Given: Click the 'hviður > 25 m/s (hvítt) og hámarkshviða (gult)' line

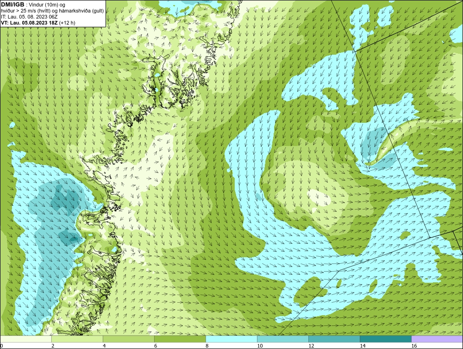Looking at the screenshot, I should pos(52,11).
